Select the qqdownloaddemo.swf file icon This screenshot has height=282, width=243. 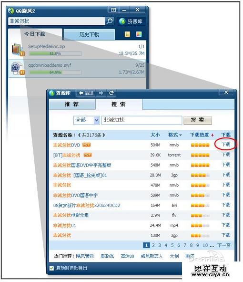pyautogui.click(x=18, y=68)
